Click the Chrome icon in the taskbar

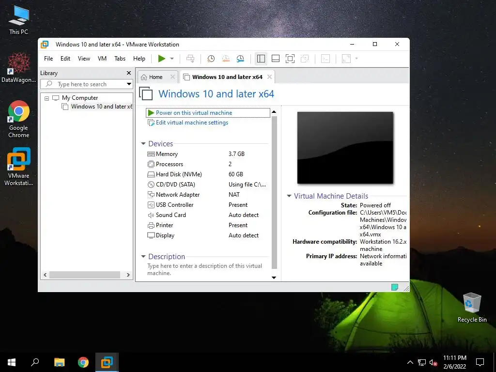click(x=83, y=362)
